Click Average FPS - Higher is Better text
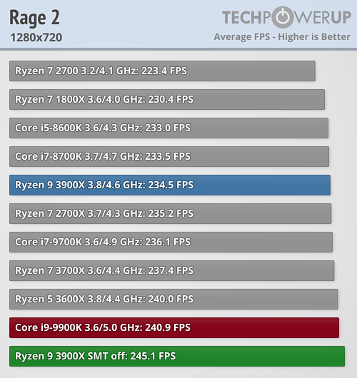This screenshot has height=378, width=357. click(282, 36)
